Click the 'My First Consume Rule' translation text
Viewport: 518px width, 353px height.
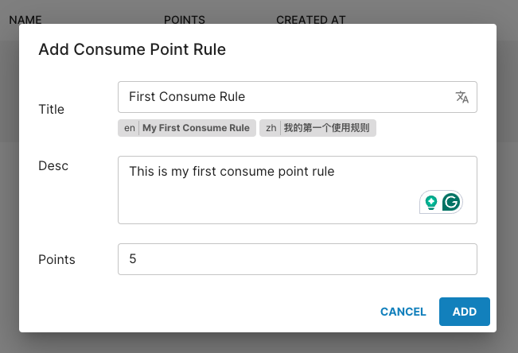(196, 128)
